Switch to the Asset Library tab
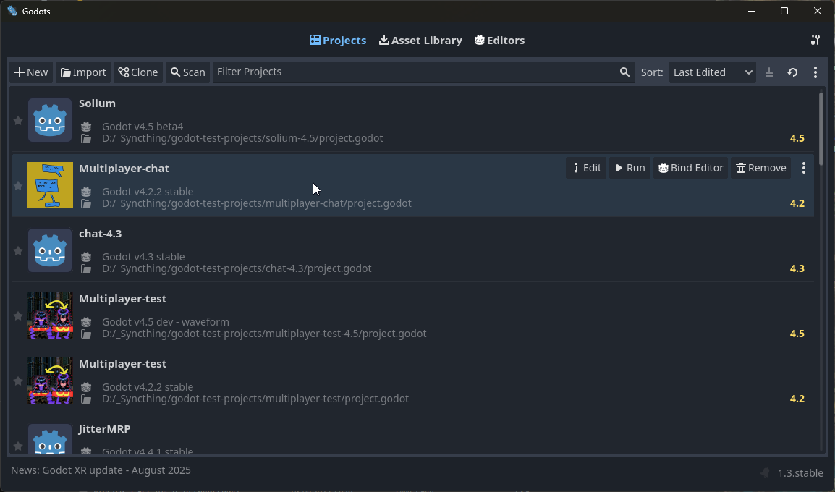The height and width of the screenshot is (492, 835). (420, 41)
